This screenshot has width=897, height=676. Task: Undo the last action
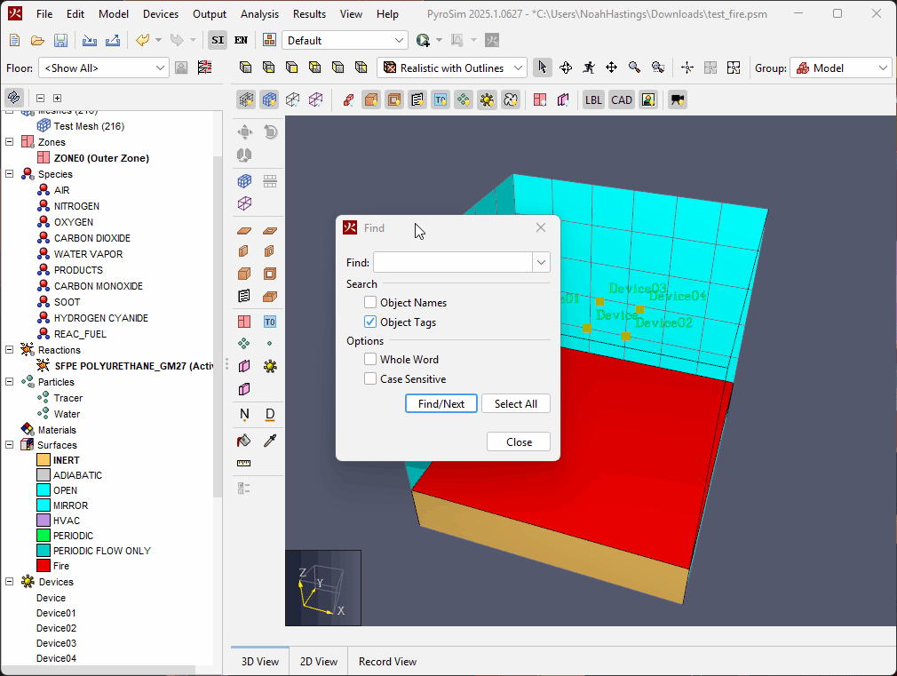pyautogui.click(x=142, y=40)
